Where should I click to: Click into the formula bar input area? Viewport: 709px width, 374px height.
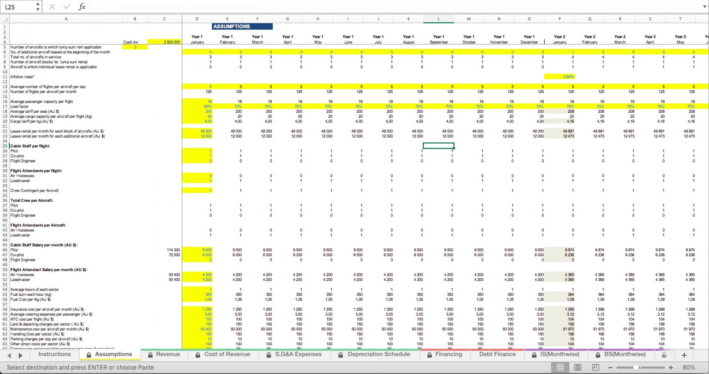[x=395, y=7]
